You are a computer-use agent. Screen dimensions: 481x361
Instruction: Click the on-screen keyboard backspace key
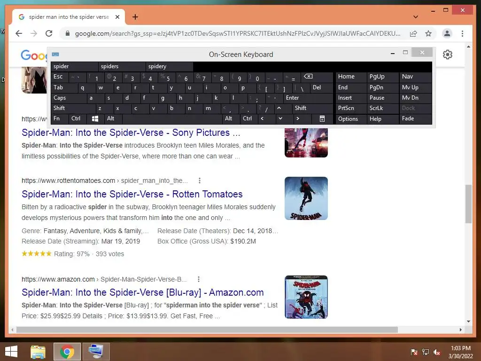(316, 77)
